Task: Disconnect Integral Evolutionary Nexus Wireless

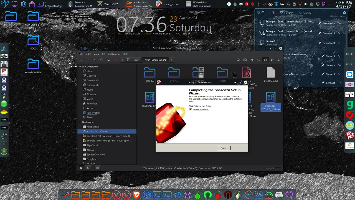Action: pos(327,33)
